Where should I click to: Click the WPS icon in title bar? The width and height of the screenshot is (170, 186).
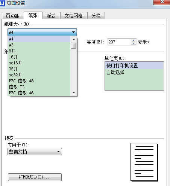pyautogui.click(x=2, y=3)
